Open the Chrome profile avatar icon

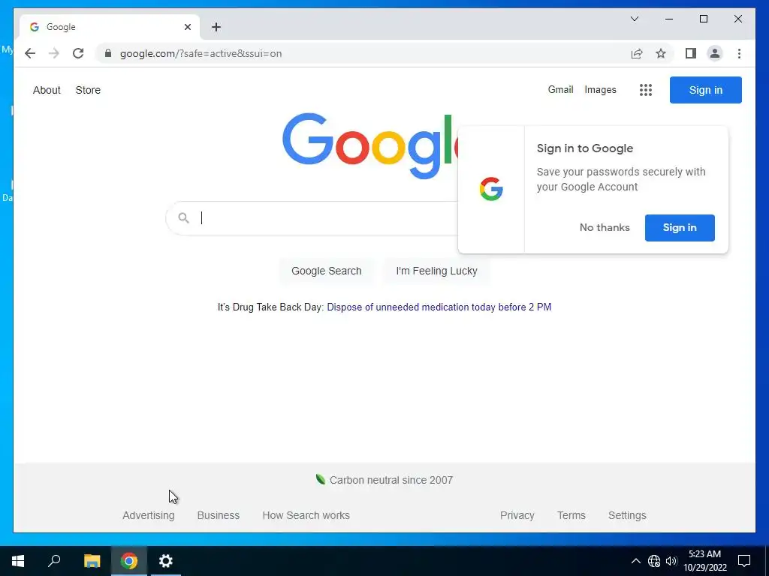click(715, 53)
